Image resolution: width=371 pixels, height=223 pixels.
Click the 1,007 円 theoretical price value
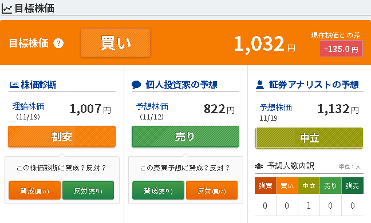90,109
